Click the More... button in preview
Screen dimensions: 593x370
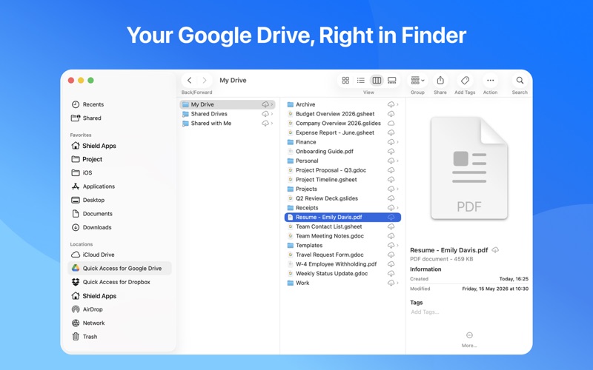(469, 340)
